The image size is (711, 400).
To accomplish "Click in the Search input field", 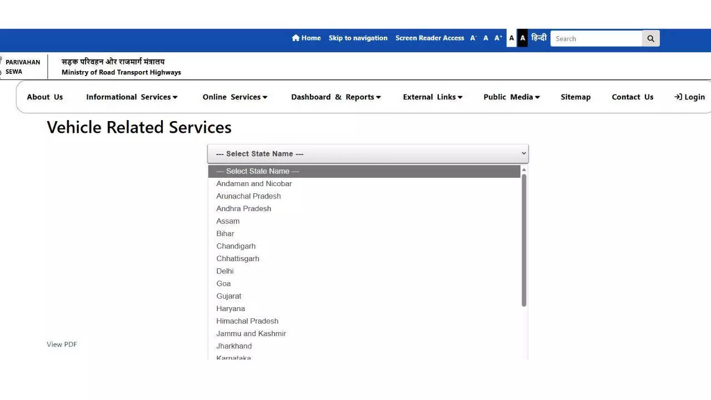I will coord(596,38).
